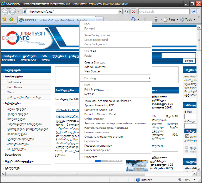Click the Forward navigation arrow button
This screenshot has height=183, width=202.
click(12, 12)
